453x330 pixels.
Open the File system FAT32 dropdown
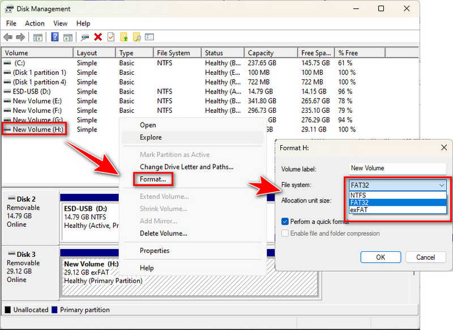398,185
